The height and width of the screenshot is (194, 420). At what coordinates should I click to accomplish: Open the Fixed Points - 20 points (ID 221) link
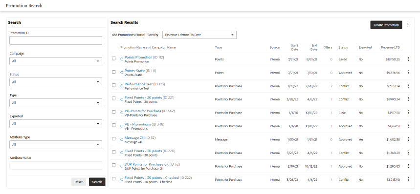click(149, 97)
